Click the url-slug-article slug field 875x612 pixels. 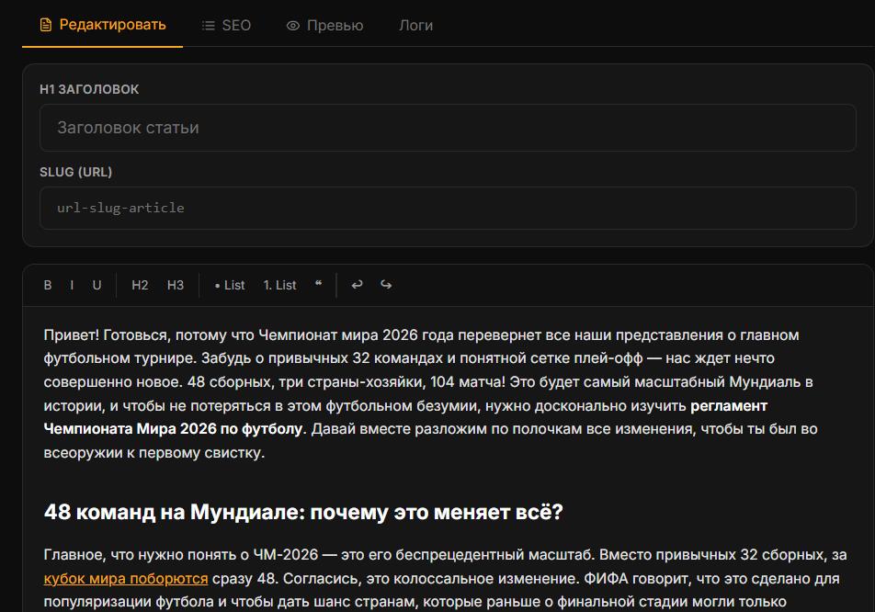(x=448, y=208)
